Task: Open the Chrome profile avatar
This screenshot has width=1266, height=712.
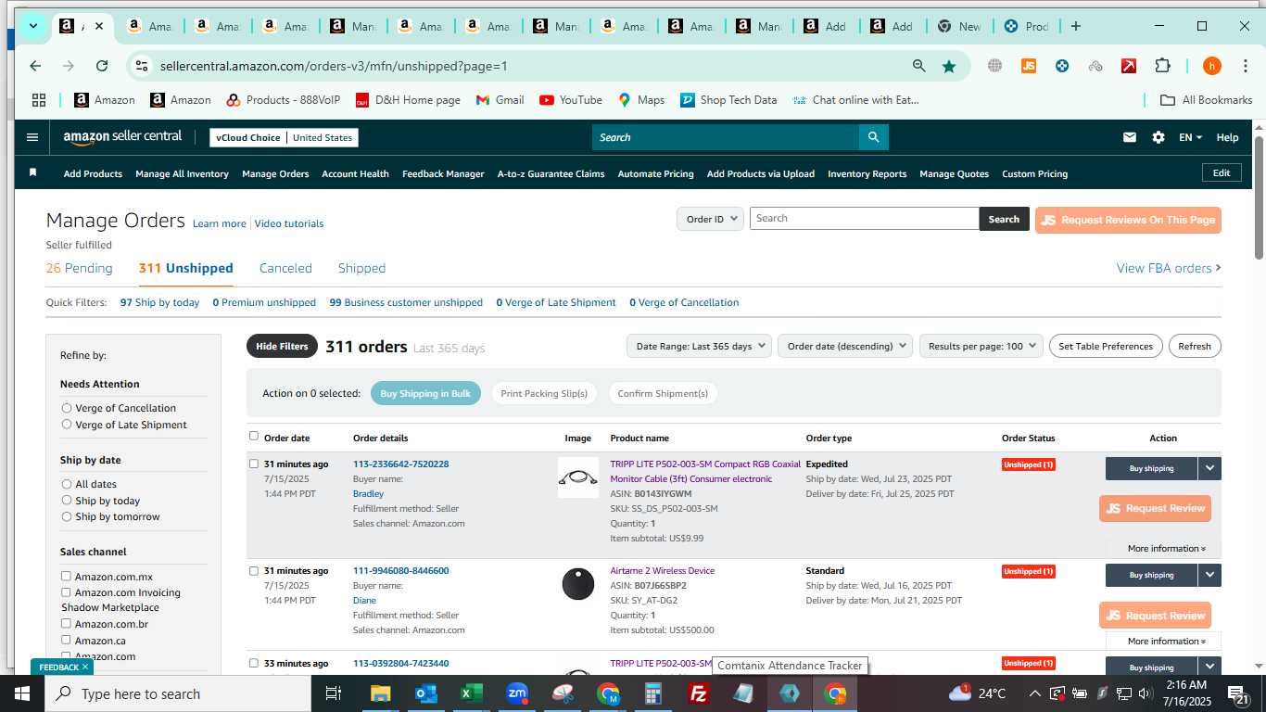Action: pos(1211,66)
